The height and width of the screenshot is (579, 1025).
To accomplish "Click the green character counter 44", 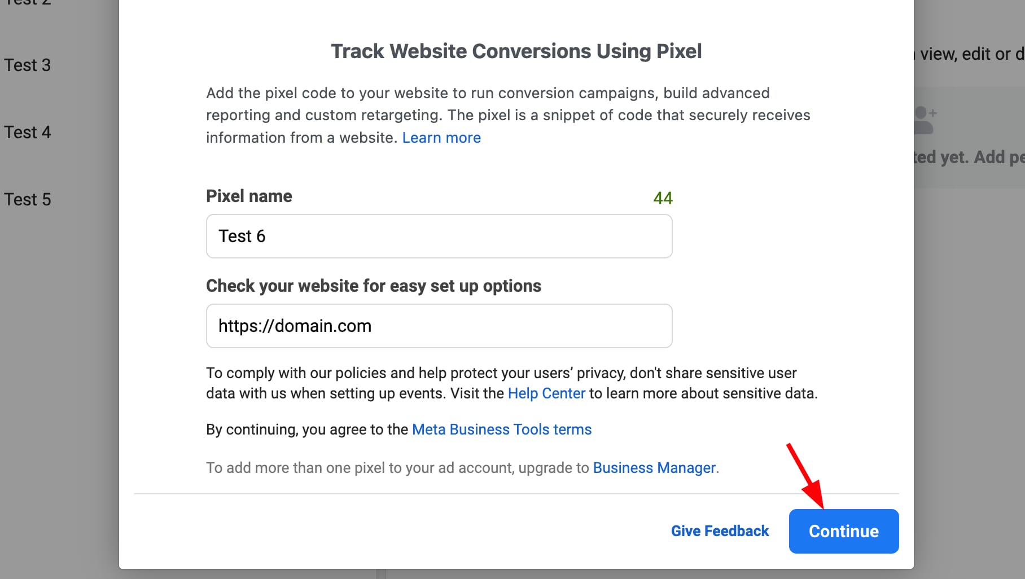I will [663, 198].
